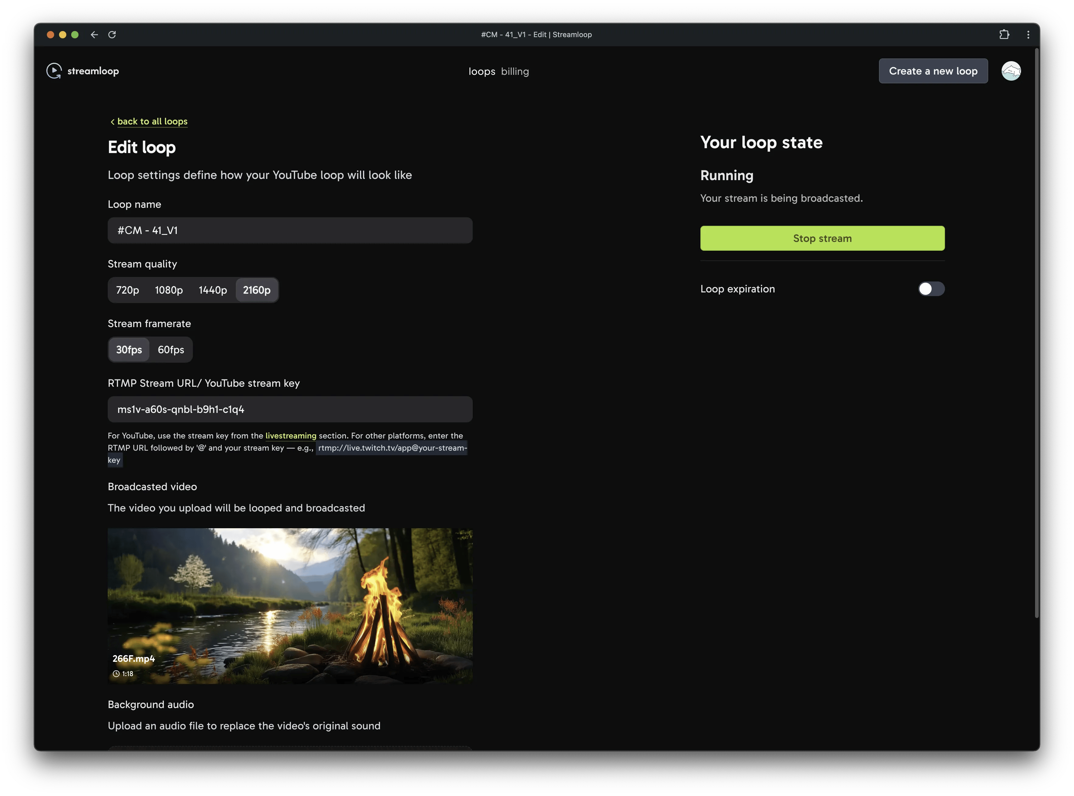This screenshot has width=1074, height=796.
Task: Open the livestreaming link
Action: coord(291,436)
